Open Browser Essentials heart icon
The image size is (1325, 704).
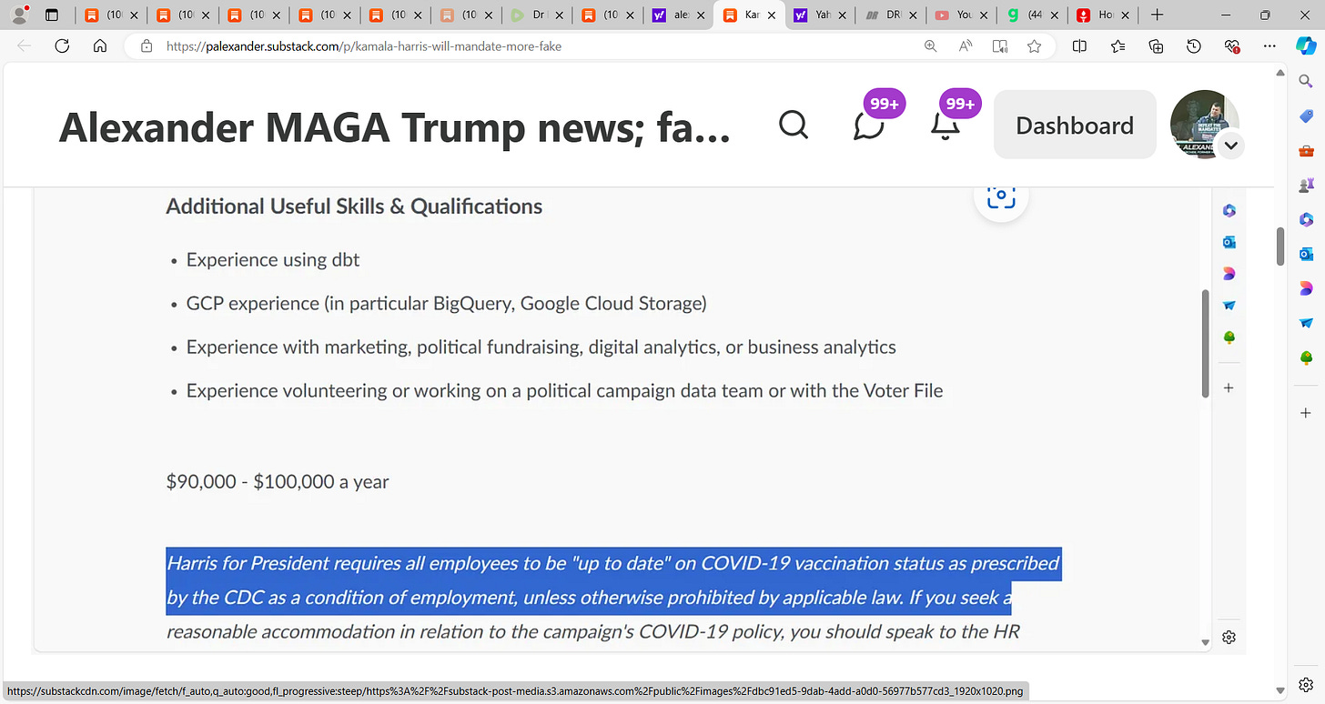tap(1233, 46)
